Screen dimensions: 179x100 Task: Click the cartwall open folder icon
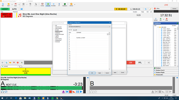point(10,63)
